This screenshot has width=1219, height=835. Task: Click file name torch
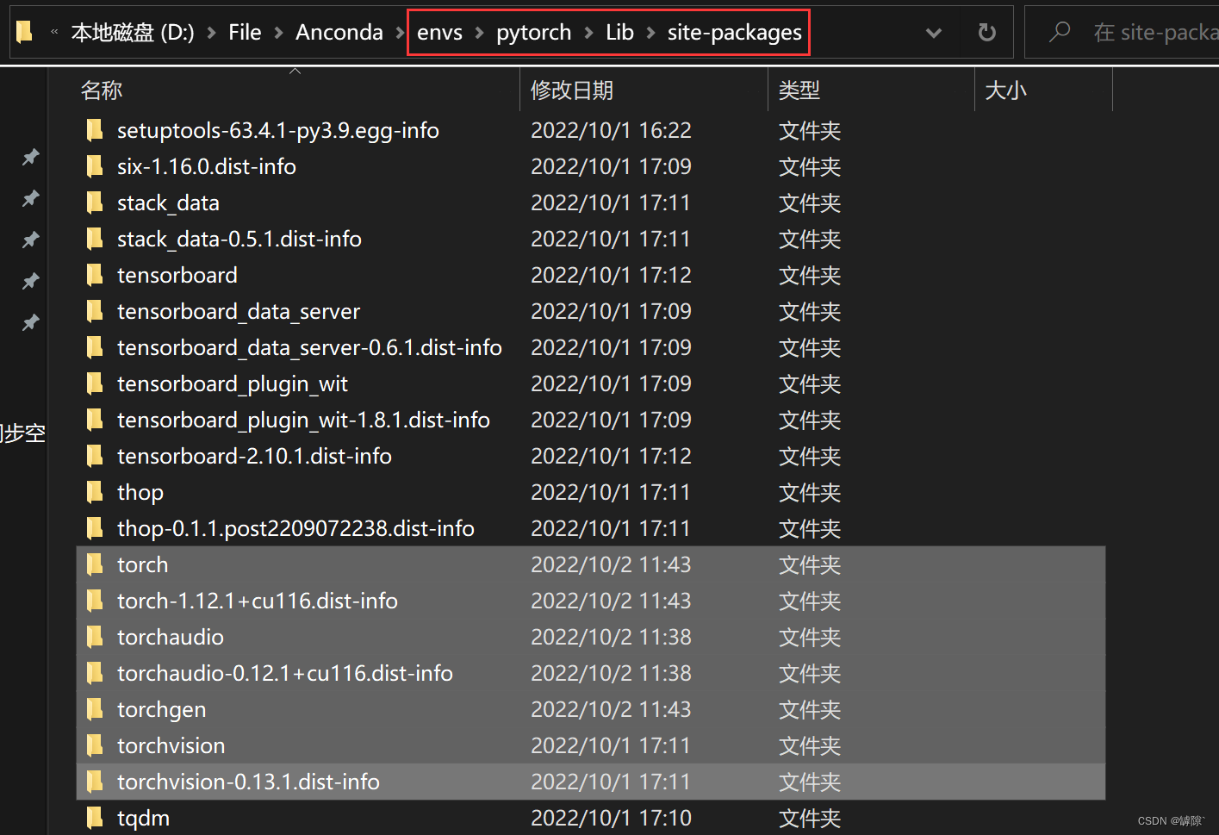(143, 564)
